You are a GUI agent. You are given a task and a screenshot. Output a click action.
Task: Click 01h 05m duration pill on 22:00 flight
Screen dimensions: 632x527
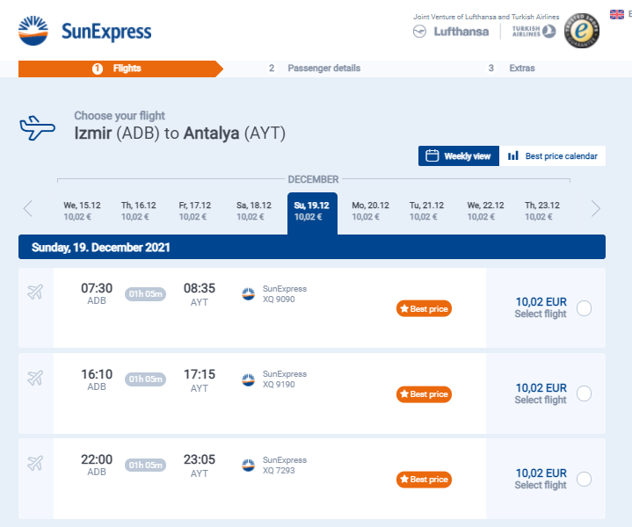pos(145,465)
